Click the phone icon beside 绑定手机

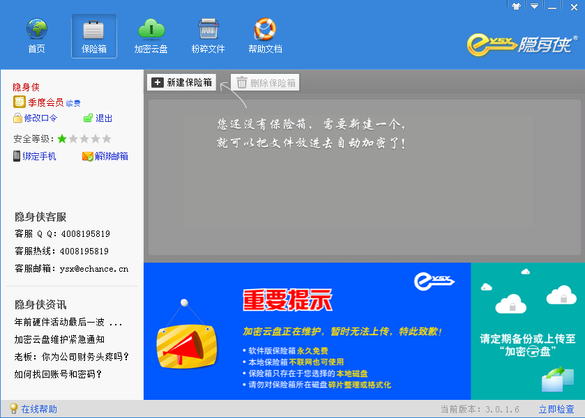coord(17,156)
